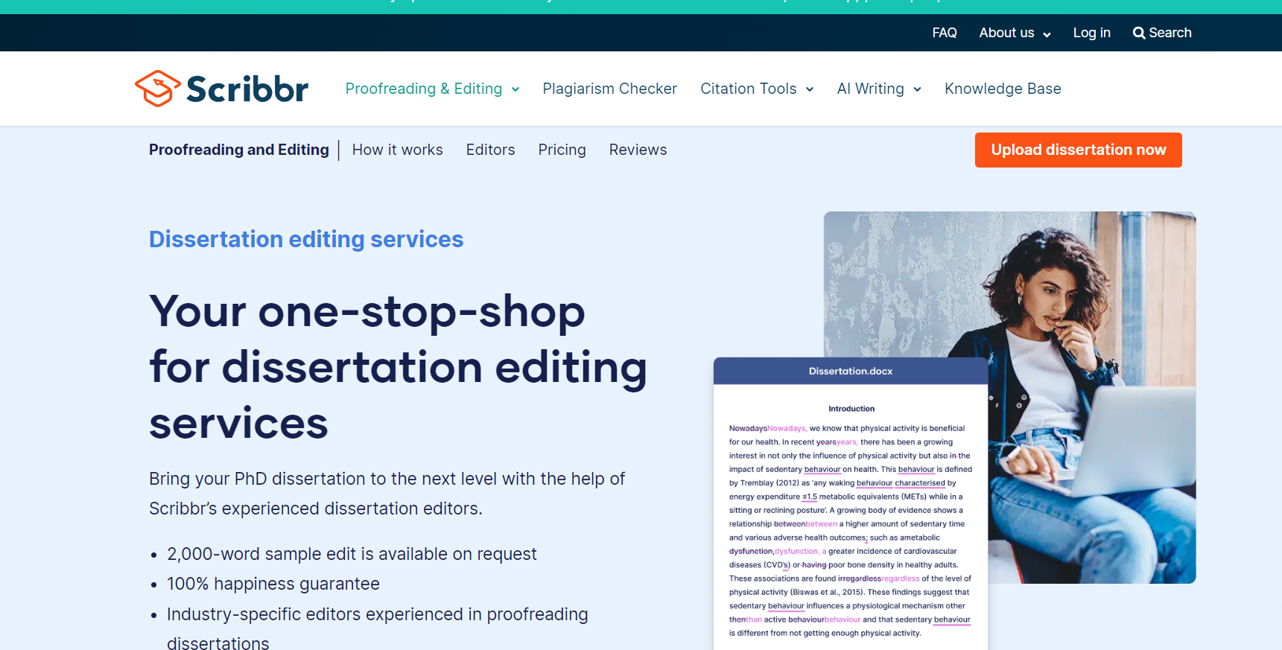
Task: Open Proofreading & Editing menu
Action: click(x=424, y=89)
